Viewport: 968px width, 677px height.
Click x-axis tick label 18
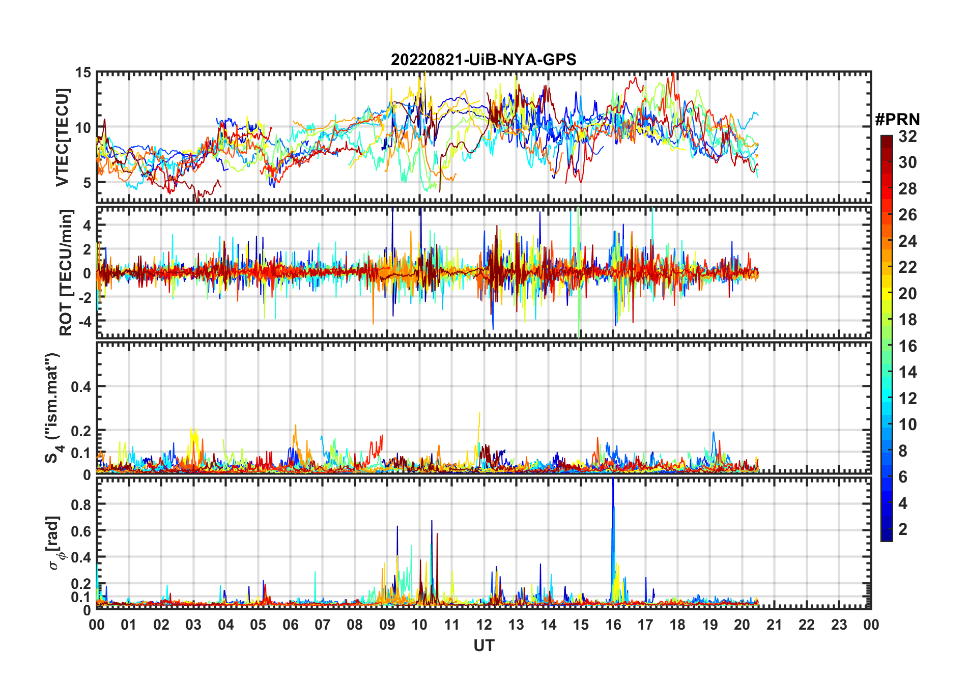(677, 625)
